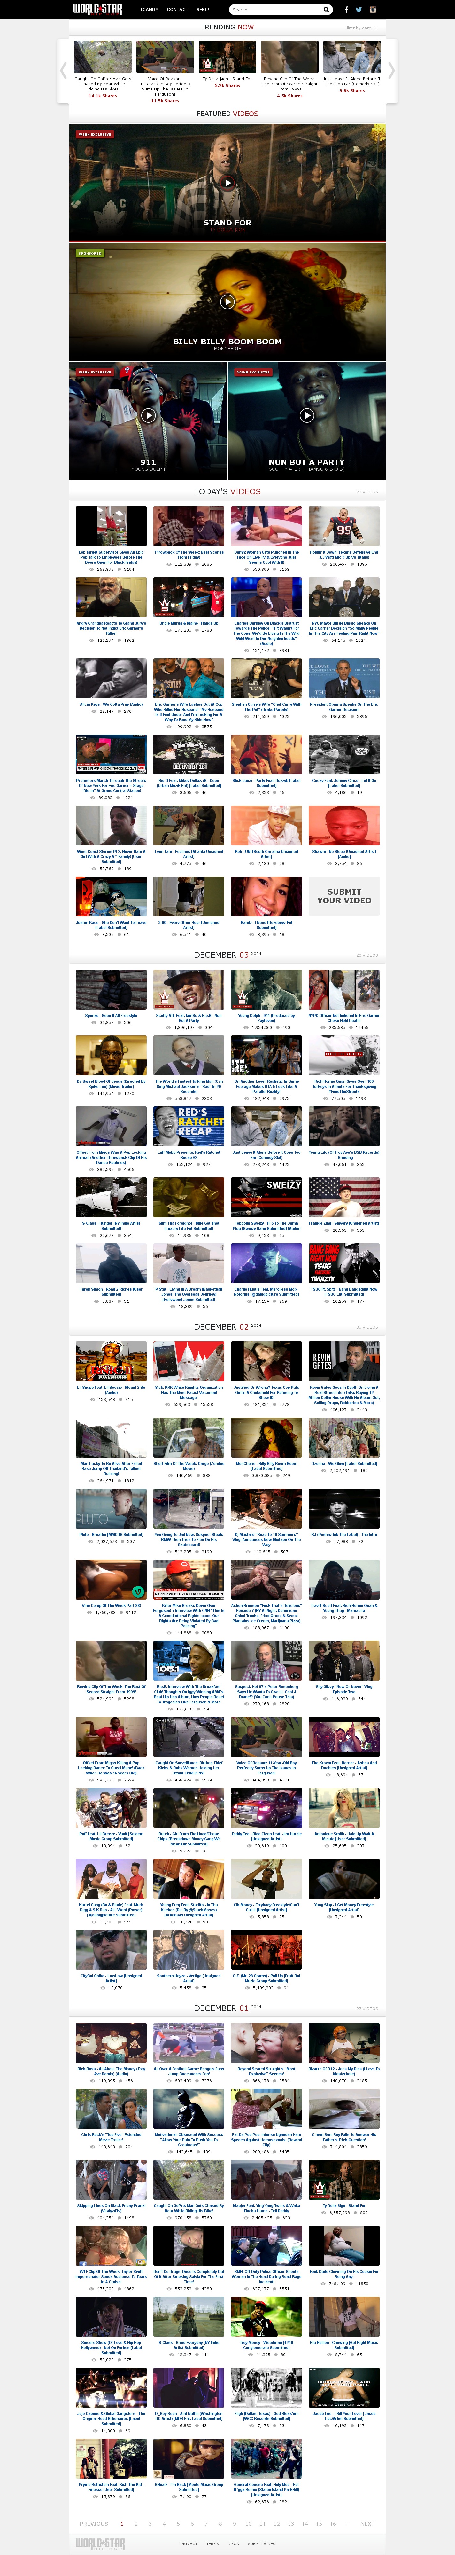Play the "Nun But A Party" video
This screenshot has width=455, height=2555.
coord(306,416)
